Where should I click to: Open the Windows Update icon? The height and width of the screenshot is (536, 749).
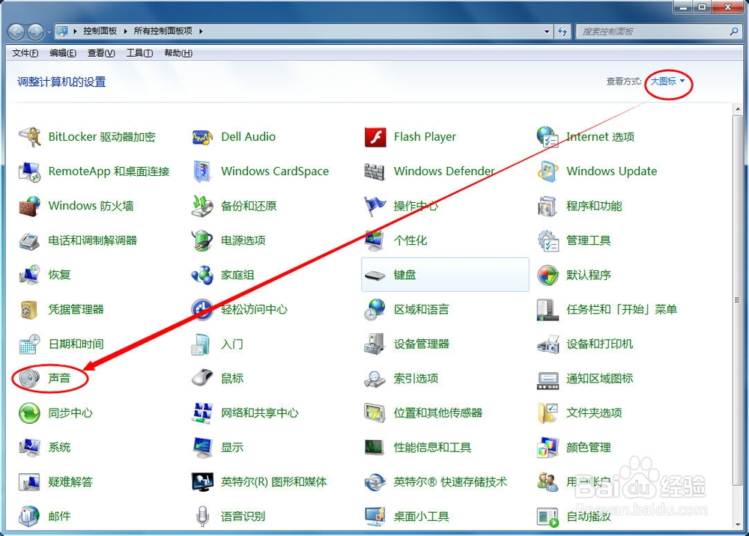click(x=548, y=171)
